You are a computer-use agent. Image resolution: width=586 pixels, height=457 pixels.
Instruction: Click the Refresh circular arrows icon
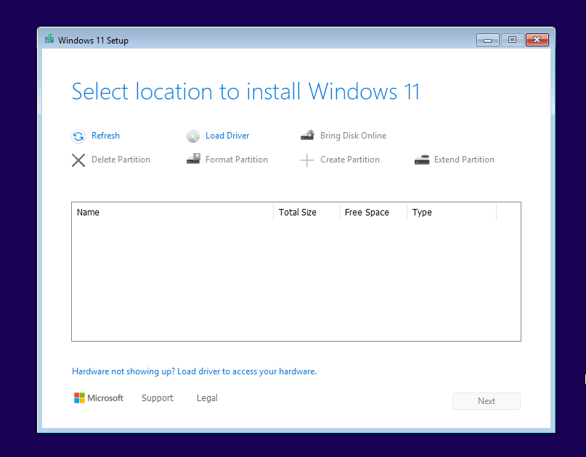[x=78, y=136]
